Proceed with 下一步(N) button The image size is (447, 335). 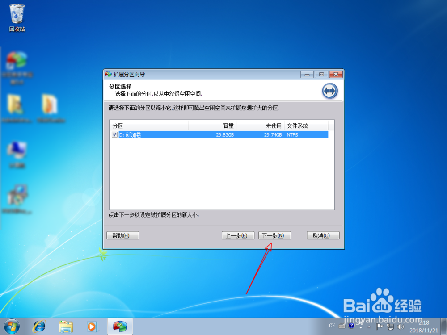(x=274, y=235)
